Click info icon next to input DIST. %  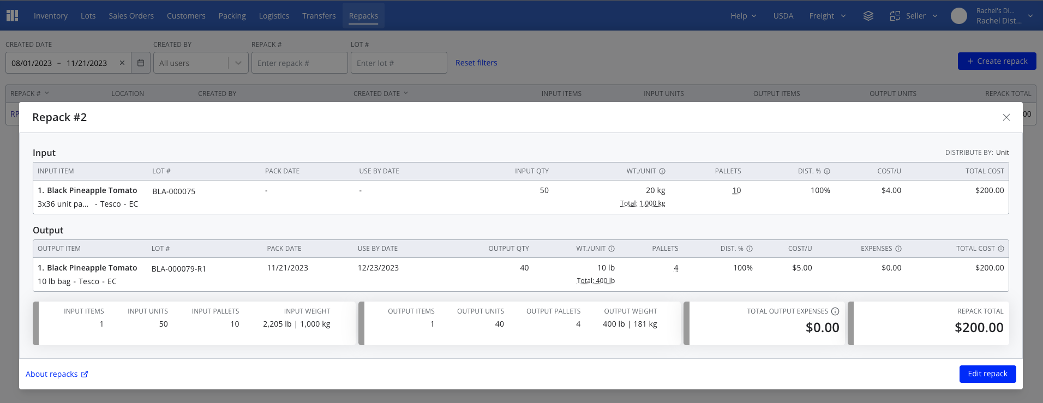tap(827, 171)
